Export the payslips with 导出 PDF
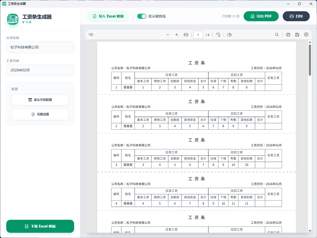 point(261,16)
